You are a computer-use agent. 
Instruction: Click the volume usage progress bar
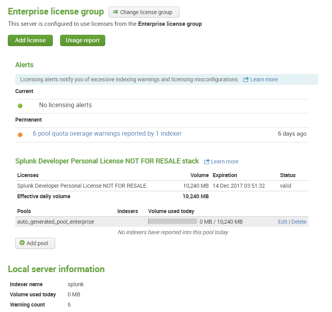[172, 221]
